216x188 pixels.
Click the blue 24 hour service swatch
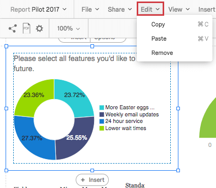coord(102,121)
